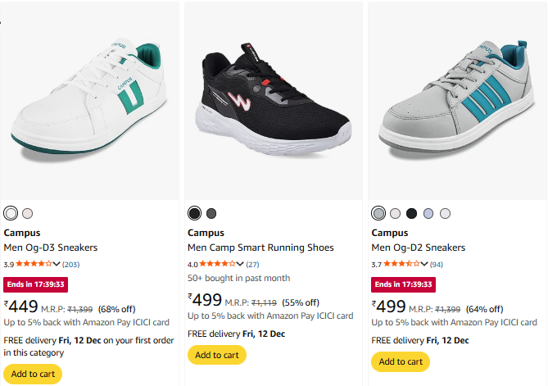548x386 pixels.
Task: Add Men Og-D2 Sneakers to cart
Action: (400, 361)
